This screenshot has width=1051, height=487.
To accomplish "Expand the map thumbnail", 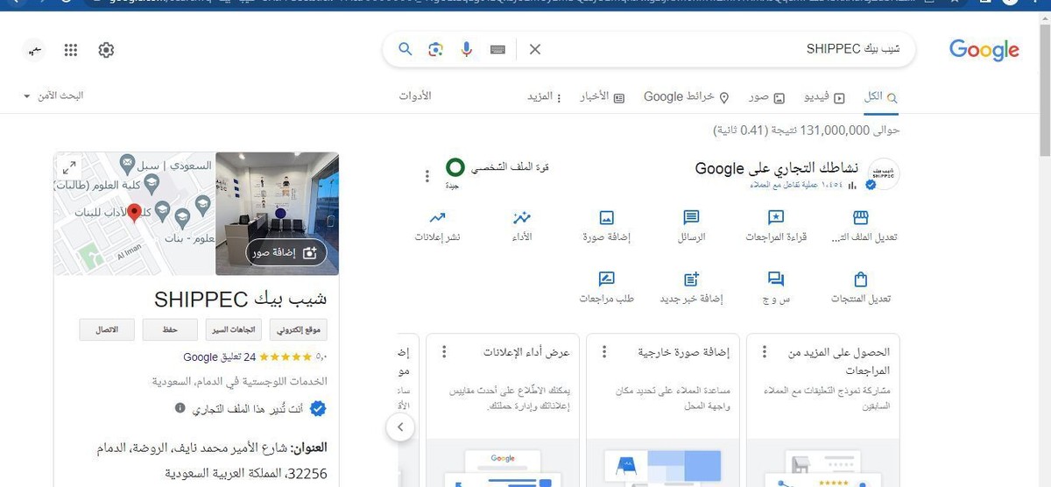I will tap(70, 167).
